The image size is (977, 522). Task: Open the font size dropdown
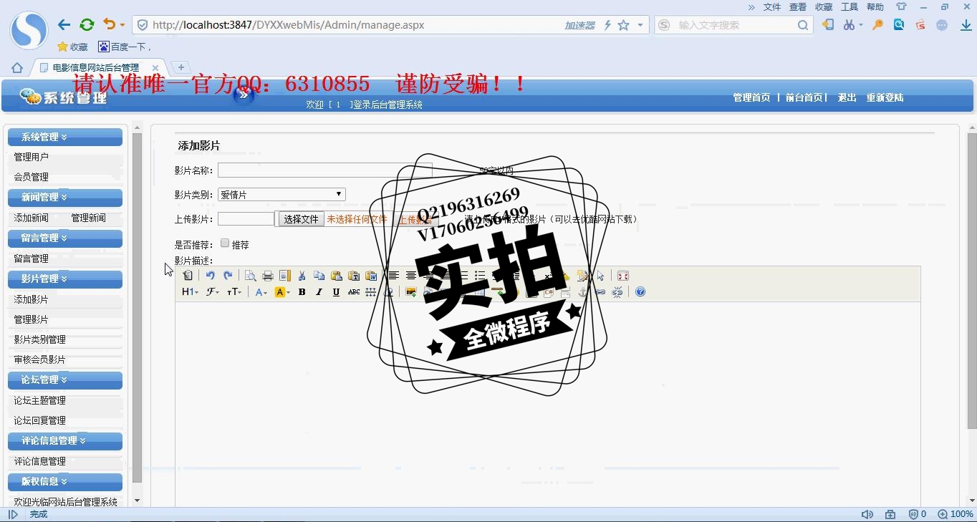234,291
